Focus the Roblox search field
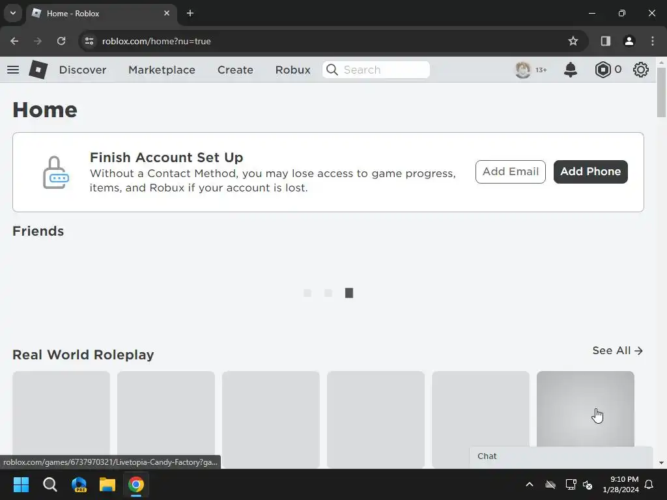 (376, 70)
